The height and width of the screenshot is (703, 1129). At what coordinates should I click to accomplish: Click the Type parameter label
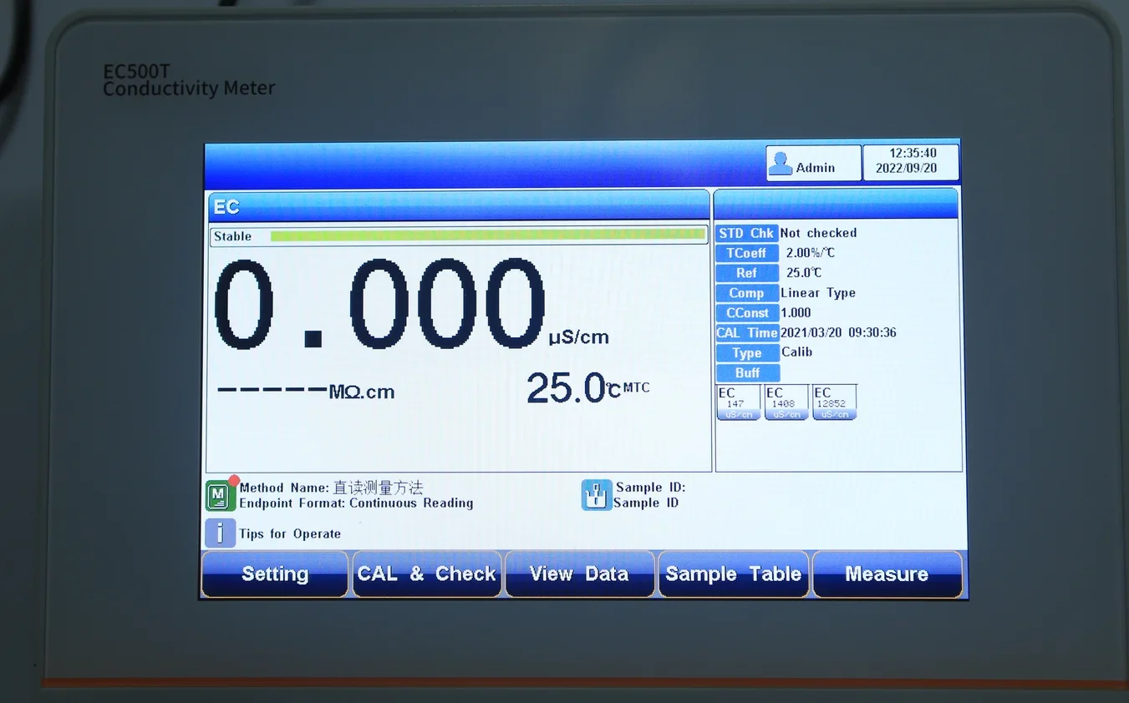(x=747, y=352)
